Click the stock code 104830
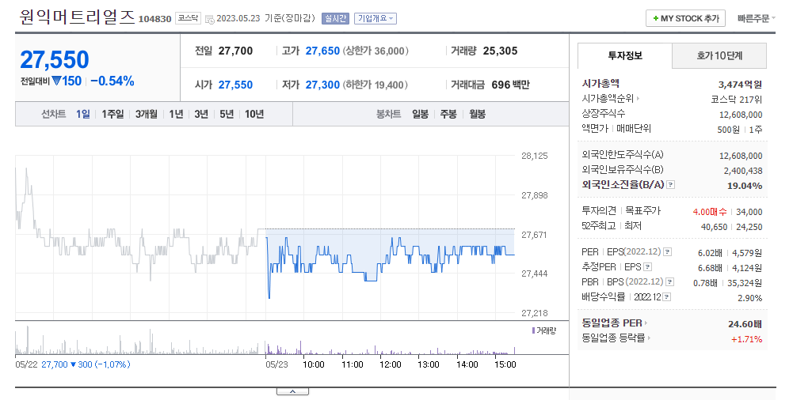Image resolution: width=793 pixels, height=400 pixels. (154, 19)
